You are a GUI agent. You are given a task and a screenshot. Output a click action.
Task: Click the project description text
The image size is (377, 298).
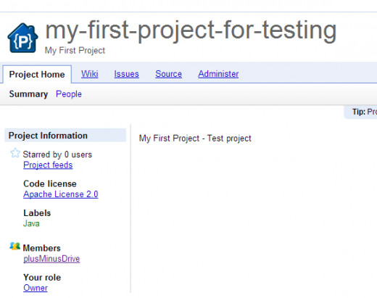[x=195, y=138]
